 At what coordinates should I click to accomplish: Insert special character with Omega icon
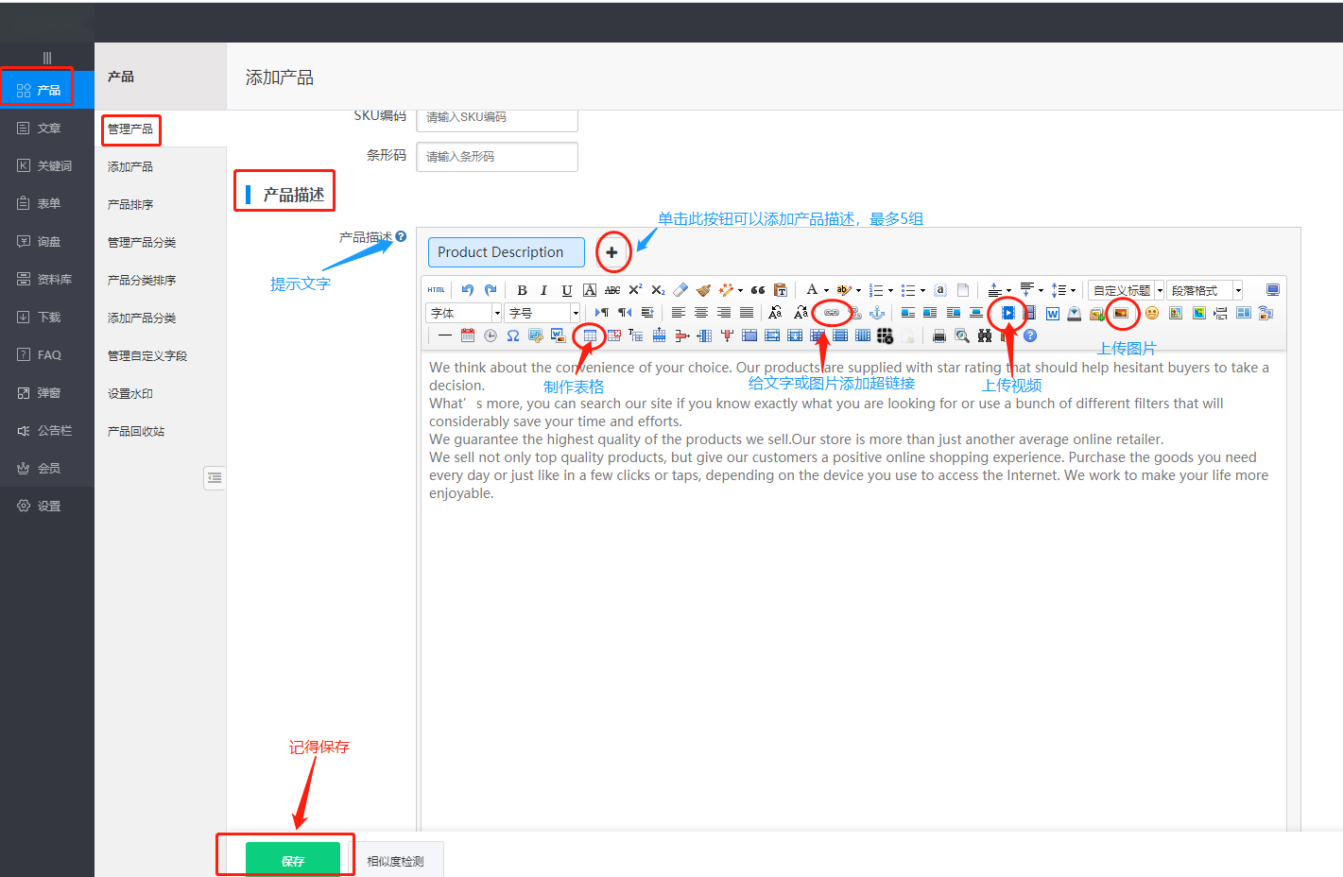[x=512, y=335]
